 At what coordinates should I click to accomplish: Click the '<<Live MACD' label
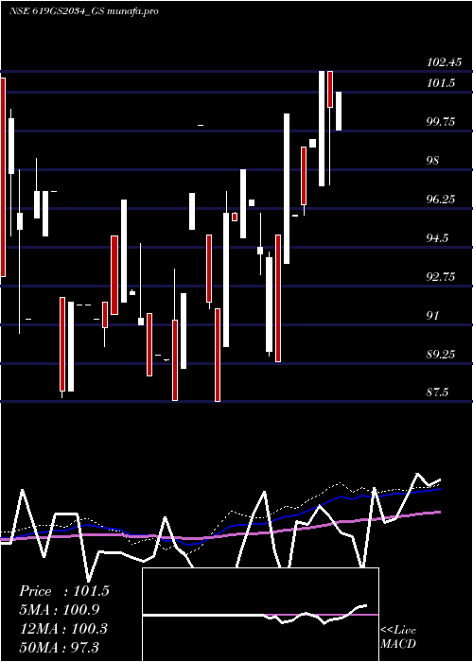point(398,637)
